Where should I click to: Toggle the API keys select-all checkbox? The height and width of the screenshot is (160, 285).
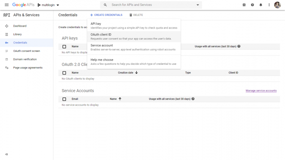64,47
